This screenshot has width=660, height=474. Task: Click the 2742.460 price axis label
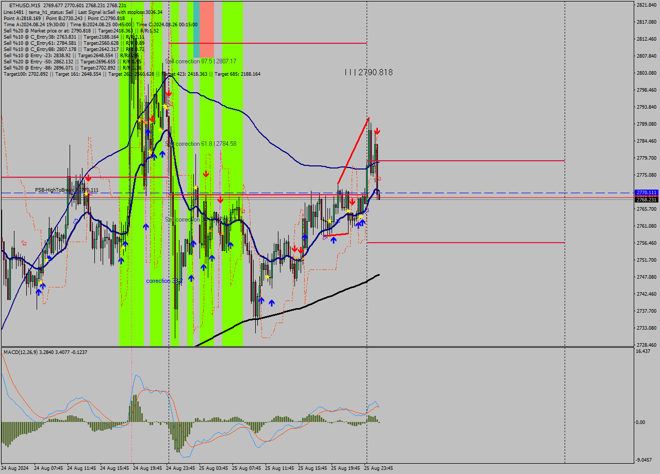click(x=646, y=294)
